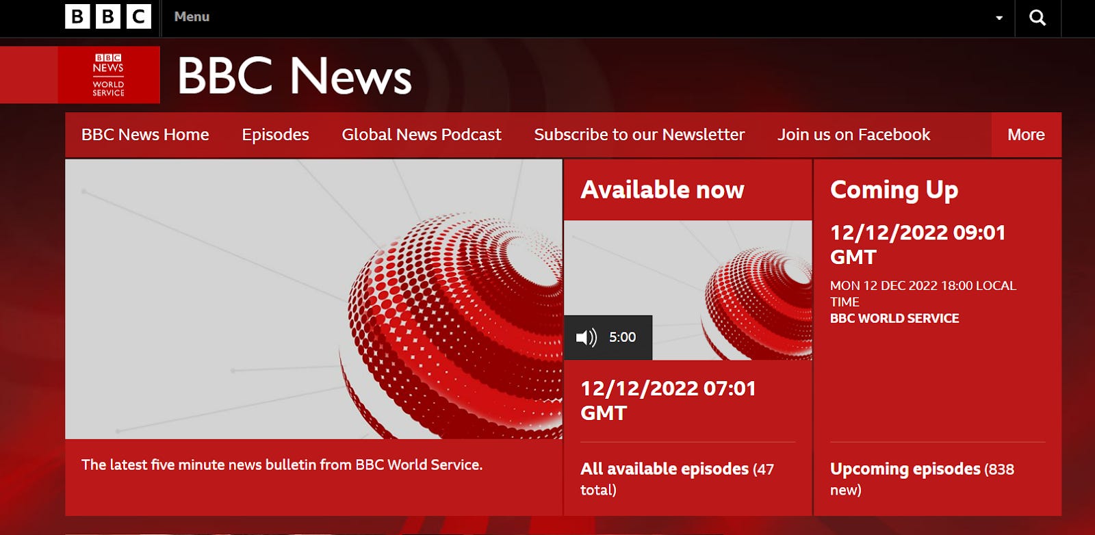This screenshot has width=1095, height=535.
Task: Click Subscribe to our Newsletter
Action: pyautogui.click(x=639, y=135)
